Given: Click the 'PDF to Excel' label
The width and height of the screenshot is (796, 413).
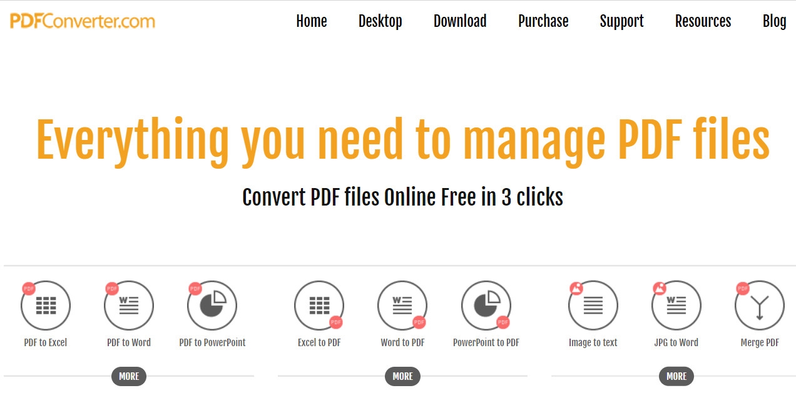Looking at the screenshot, I should click(x=46, y=342).
